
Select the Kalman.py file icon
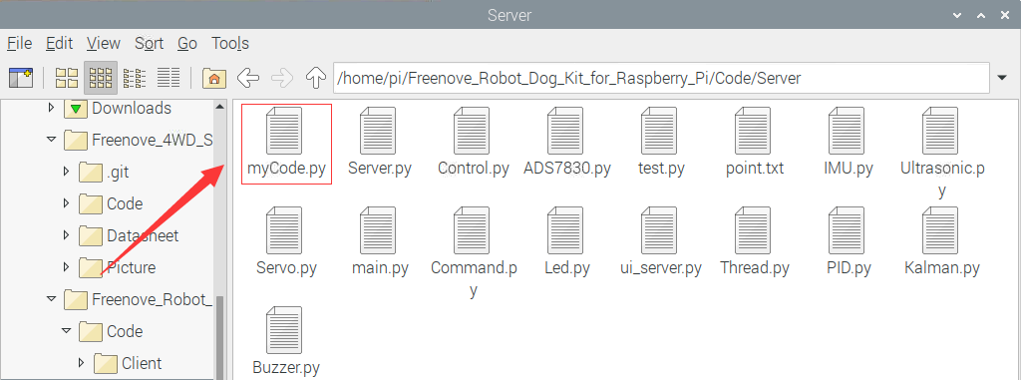click(x=941, y=230)
